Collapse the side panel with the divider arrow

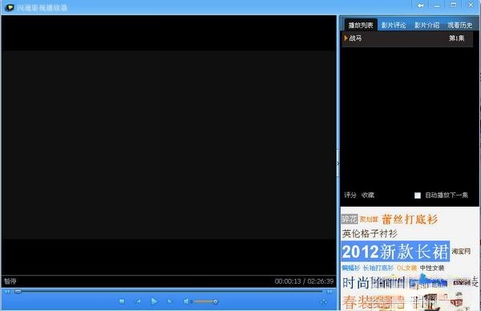point(338,164)
